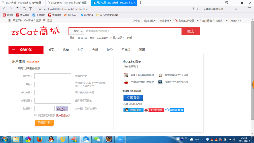Viewport: 254px width, 143px height.
Task: Open the browser skin shirt icon
Action: coord(226,3)
